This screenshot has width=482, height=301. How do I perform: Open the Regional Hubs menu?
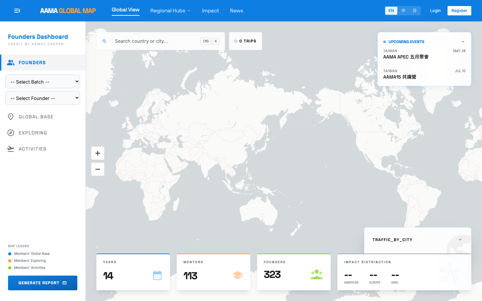(170, 11)
